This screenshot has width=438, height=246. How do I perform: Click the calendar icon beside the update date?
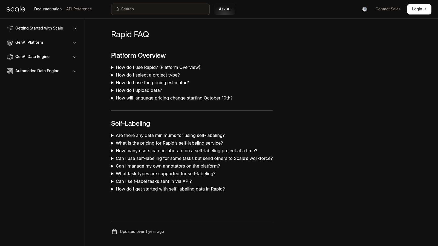(114, 232)
